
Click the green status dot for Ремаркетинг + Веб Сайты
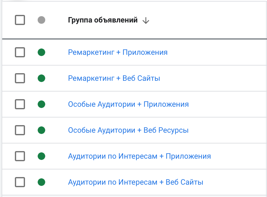[x=41, y=78]
